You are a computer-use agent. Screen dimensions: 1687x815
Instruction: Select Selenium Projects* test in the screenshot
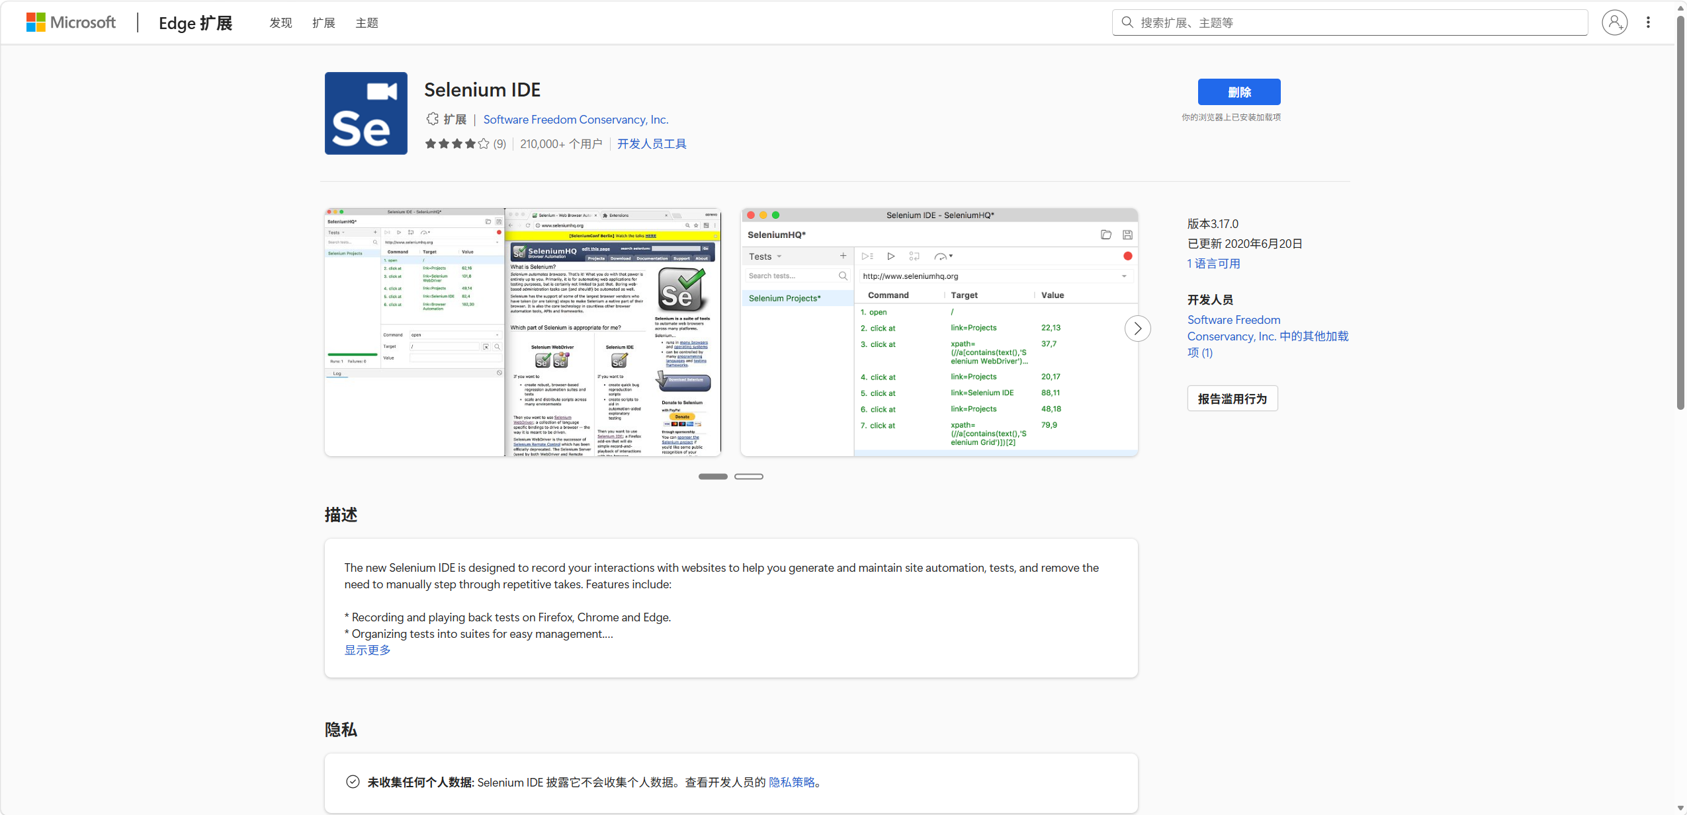coord(797,298)
